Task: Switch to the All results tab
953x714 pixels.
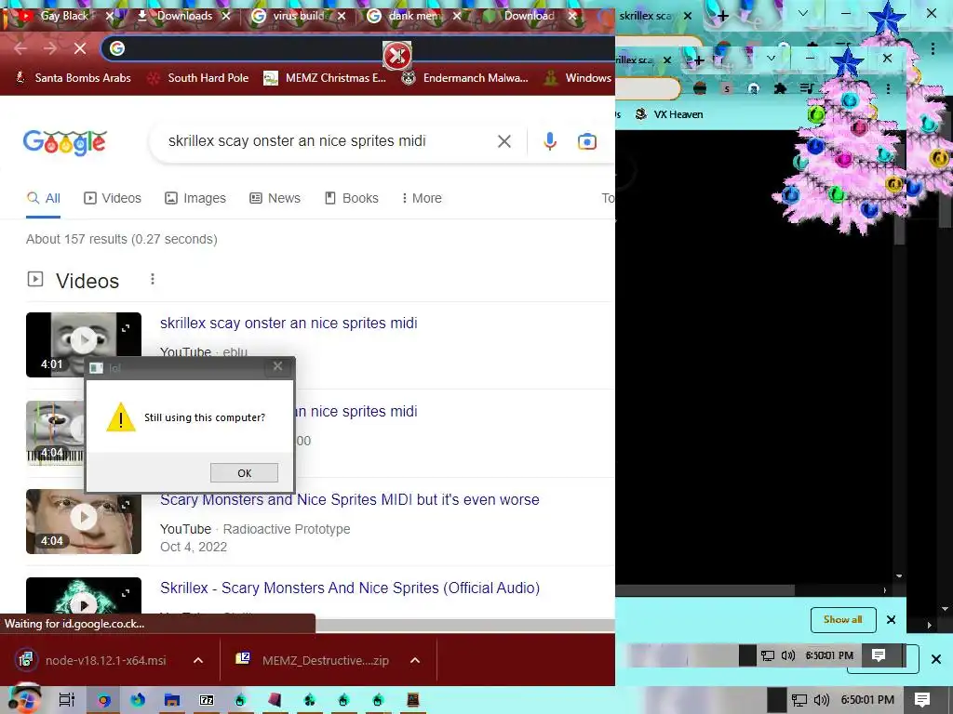Action: [x=44, y=198]
